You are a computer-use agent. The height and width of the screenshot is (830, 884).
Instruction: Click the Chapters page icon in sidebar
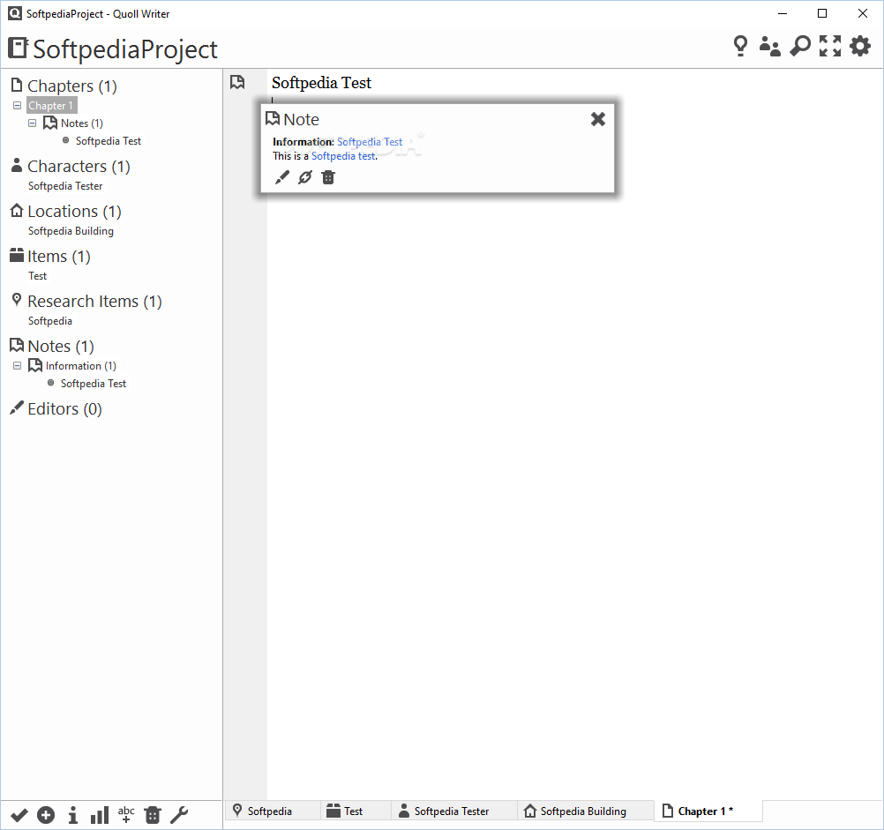click(17, 85)
